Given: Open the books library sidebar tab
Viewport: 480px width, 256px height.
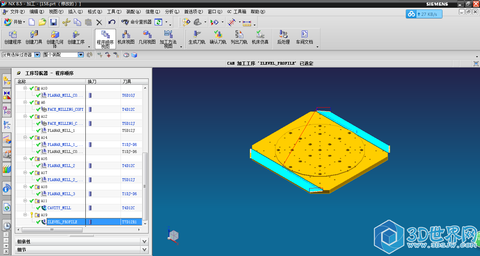Looking at the screenshot, I should pyautogui.click(x=7, y=169).
